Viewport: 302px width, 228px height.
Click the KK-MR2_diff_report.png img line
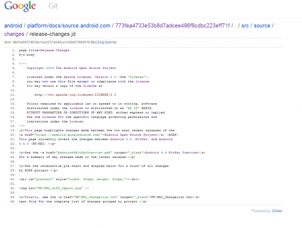click(54, 188)
